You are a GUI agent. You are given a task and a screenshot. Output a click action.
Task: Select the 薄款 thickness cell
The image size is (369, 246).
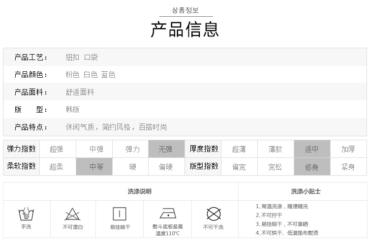(x=276, y=149)
